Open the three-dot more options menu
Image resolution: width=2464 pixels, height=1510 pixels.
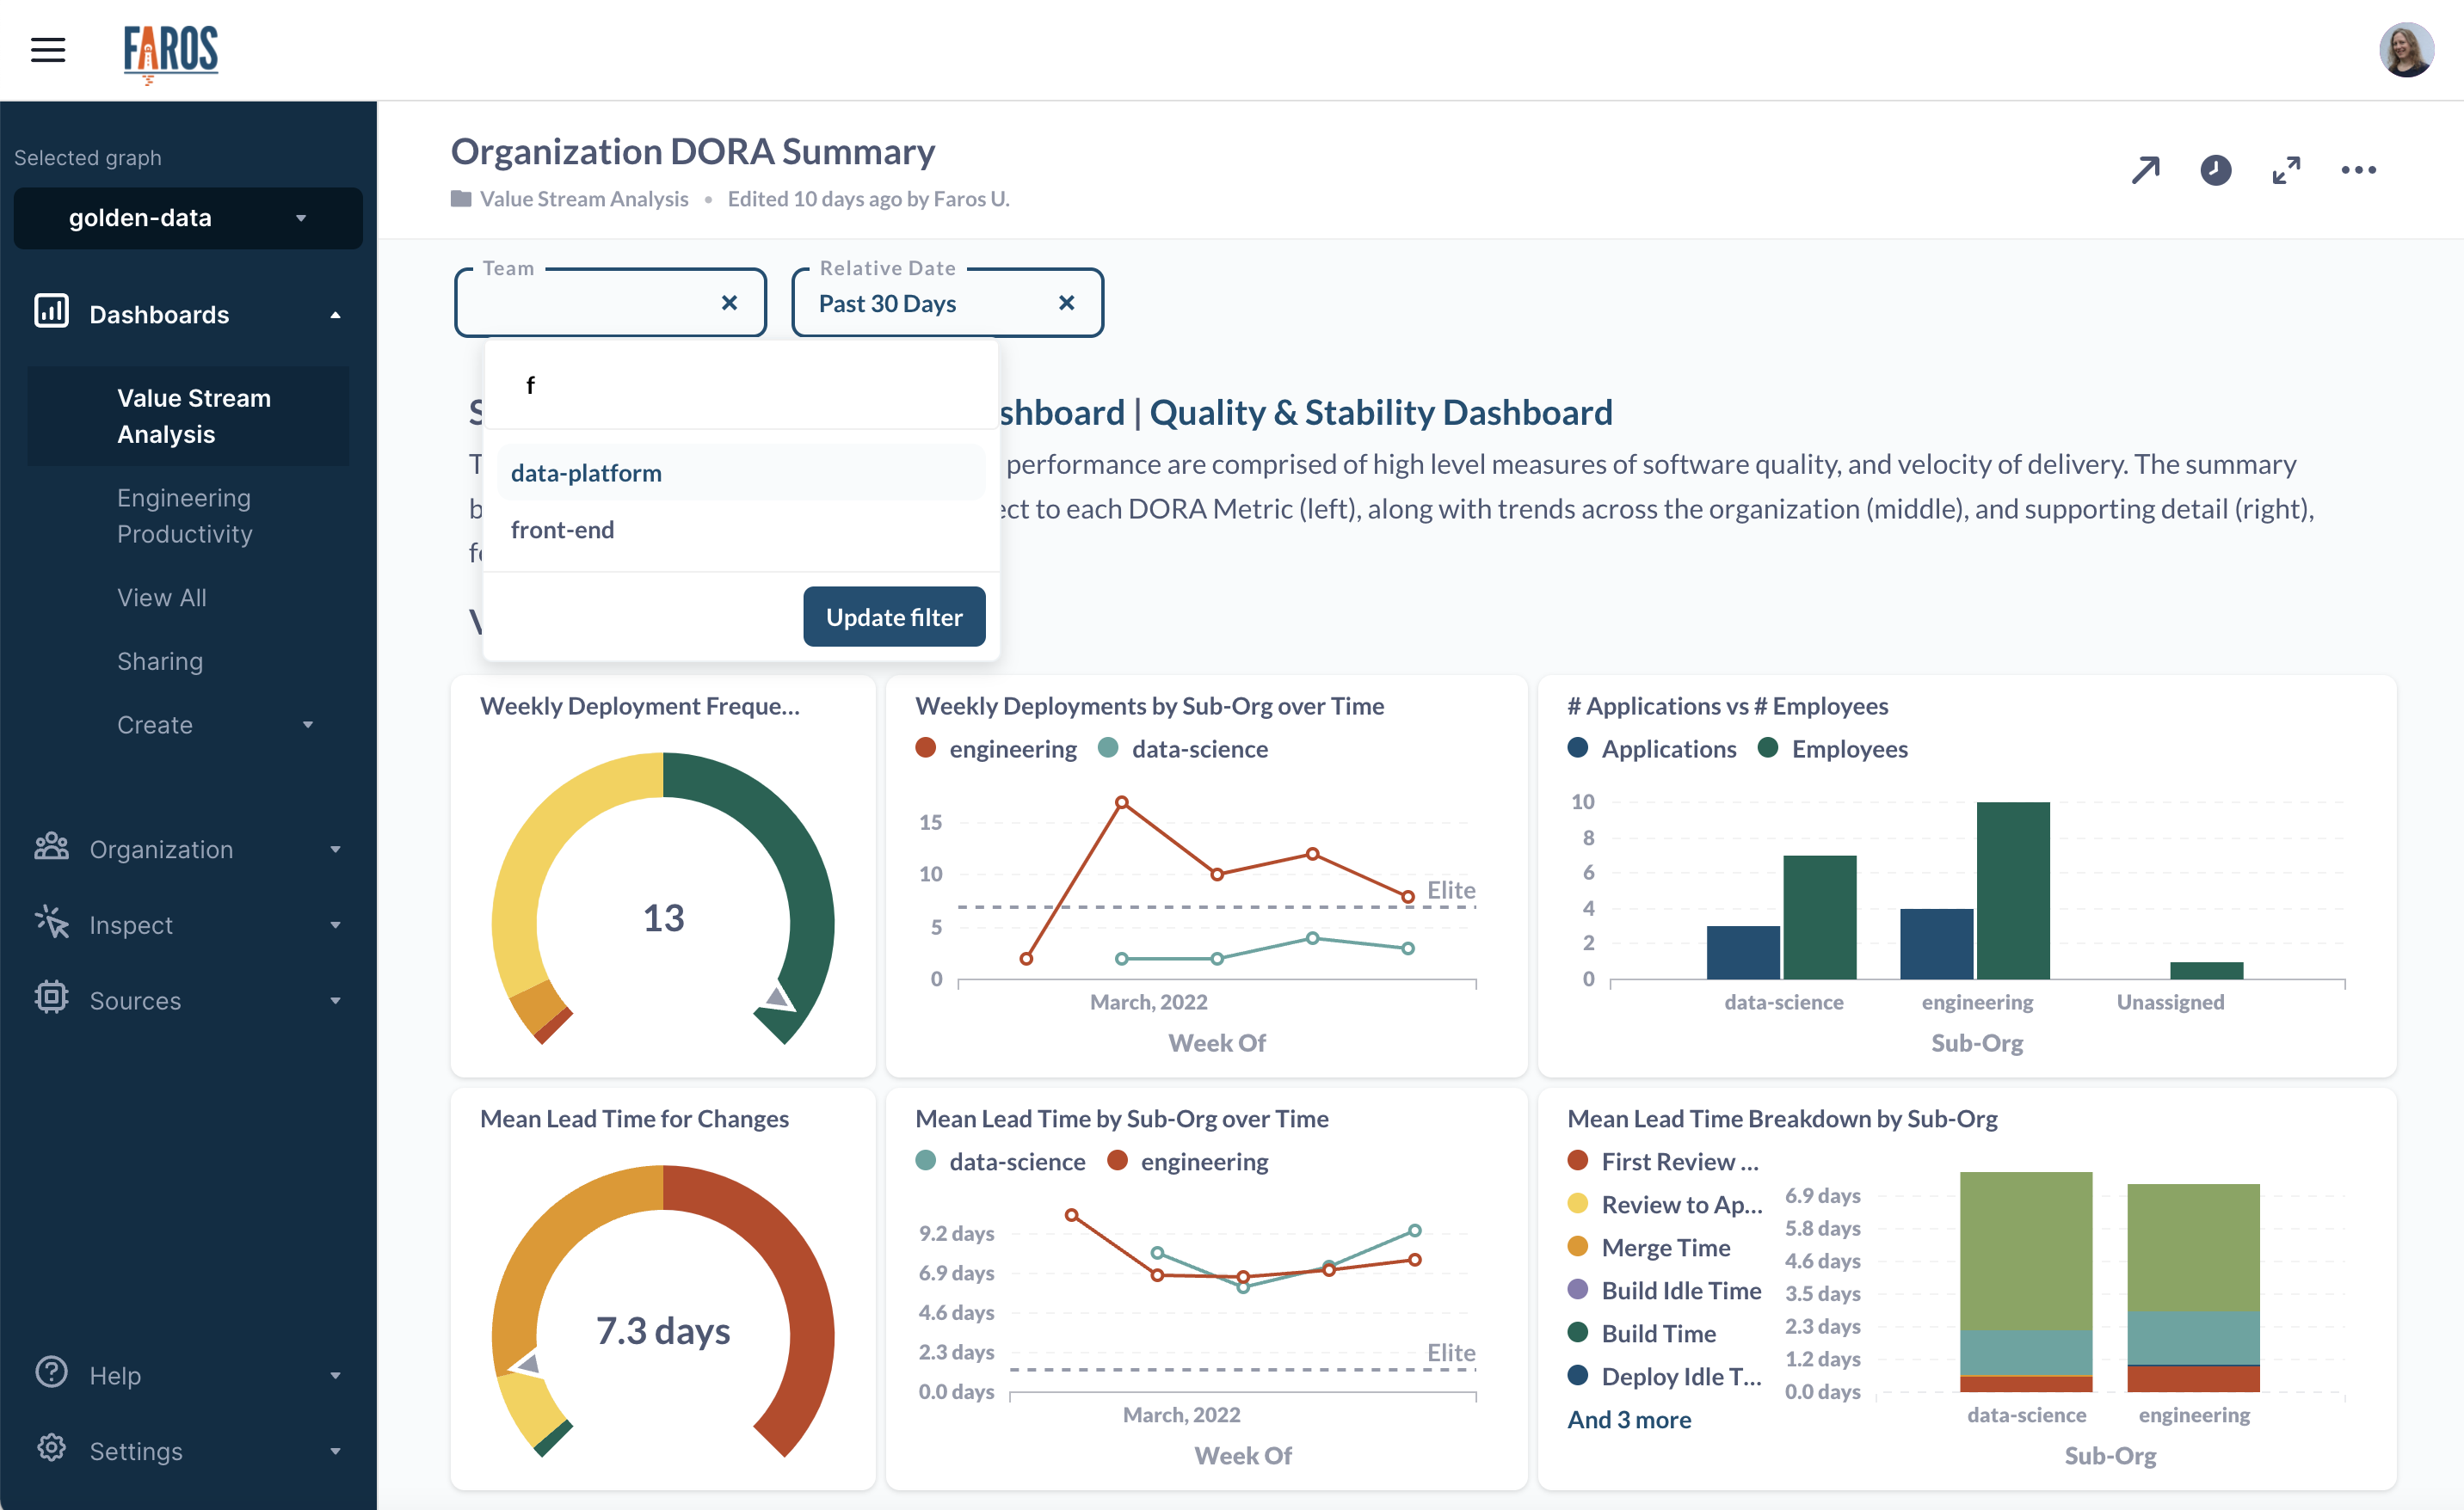[x=2358, y=170]
